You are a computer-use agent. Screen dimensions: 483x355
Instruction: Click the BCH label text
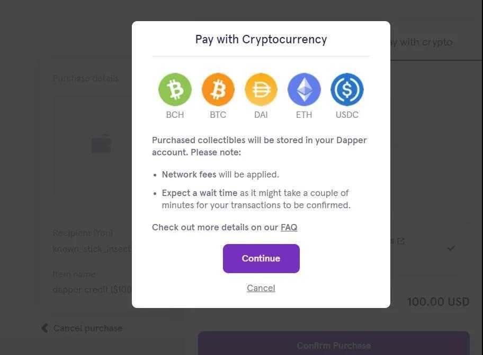(175, 115)
